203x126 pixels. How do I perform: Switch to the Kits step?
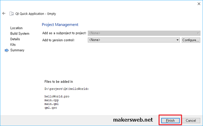13,45
